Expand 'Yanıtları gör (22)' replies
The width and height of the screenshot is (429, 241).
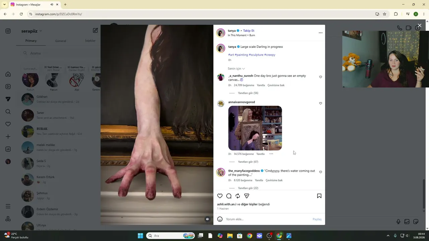tap(248, 188)
